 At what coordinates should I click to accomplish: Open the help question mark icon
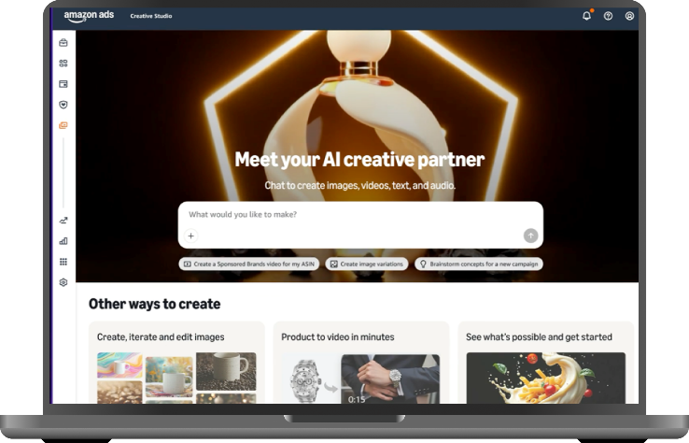(x=608, y=16)
